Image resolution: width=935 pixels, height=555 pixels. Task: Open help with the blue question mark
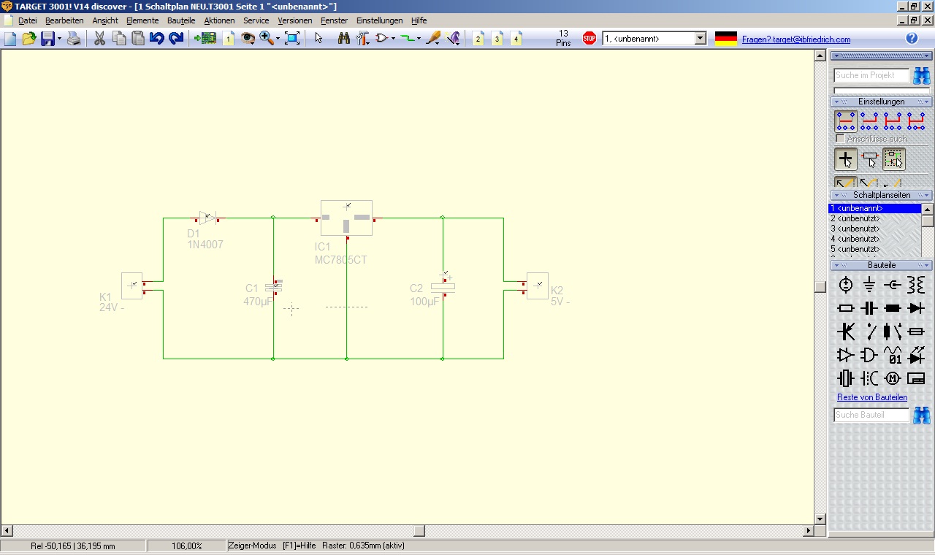(912, 39)
